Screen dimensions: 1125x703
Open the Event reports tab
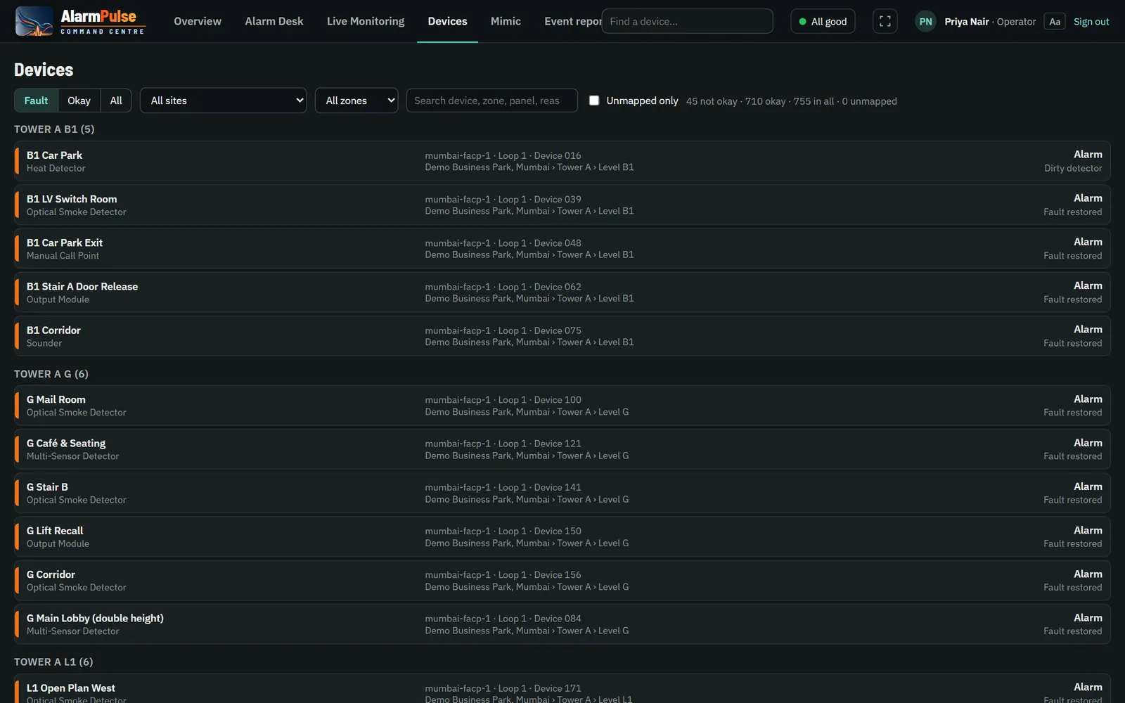(572, 21)
